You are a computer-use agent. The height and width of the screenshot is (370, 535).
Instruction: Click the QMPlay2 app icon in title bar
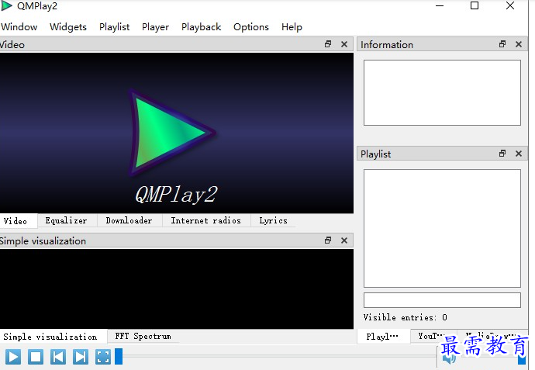coord(6,5)
